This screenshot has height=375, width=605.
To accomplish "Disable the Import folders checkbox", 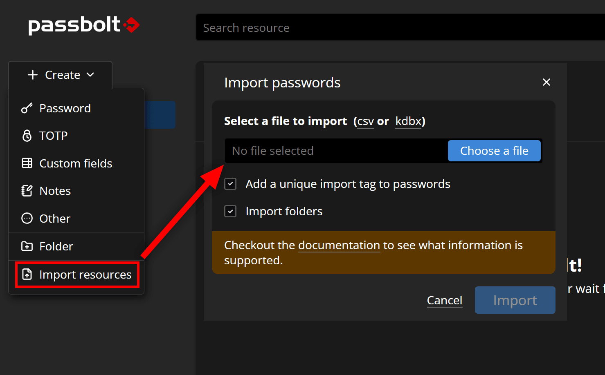I will point(230,211).
